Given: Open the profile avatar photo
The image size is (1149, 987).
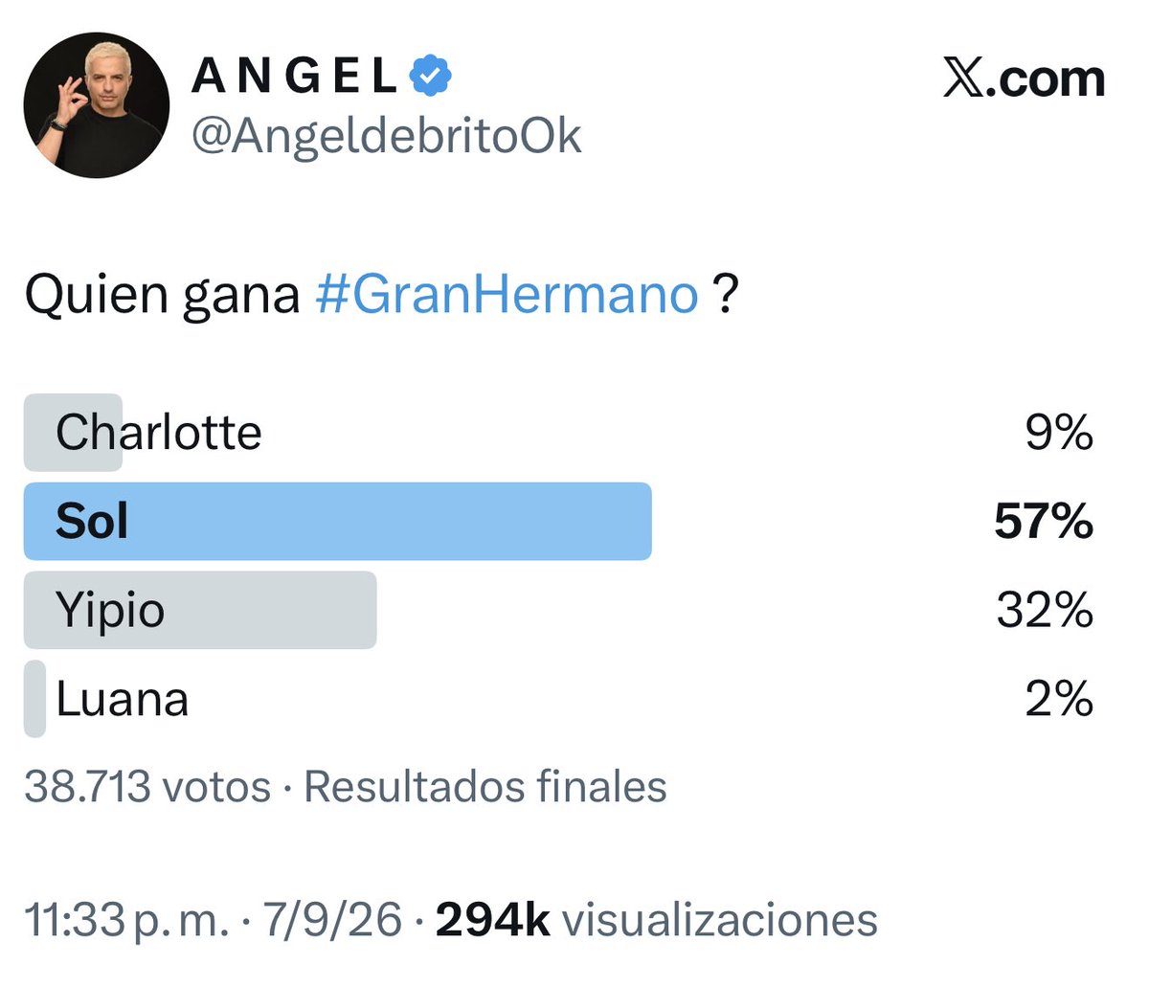Looking at the screenshot, I should point(96,104).
